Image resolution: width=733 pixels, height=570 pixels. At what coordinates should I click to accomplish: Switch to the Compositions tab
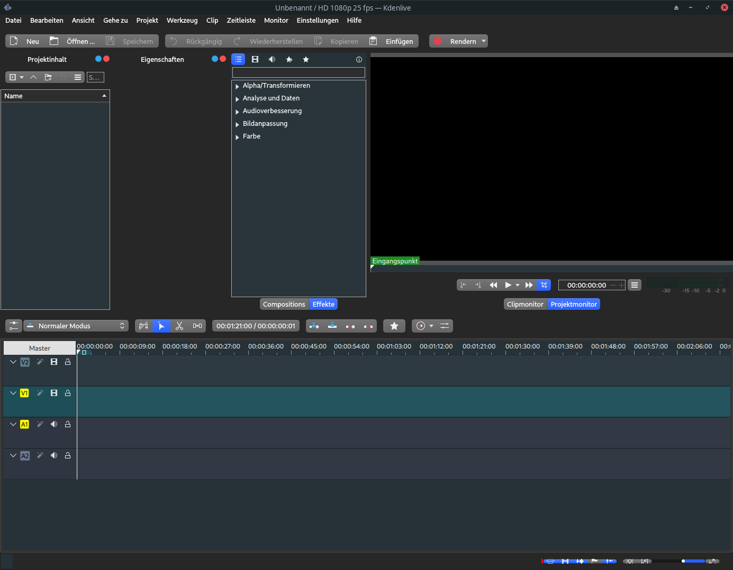pyautogui.click(x=284, y=305)
